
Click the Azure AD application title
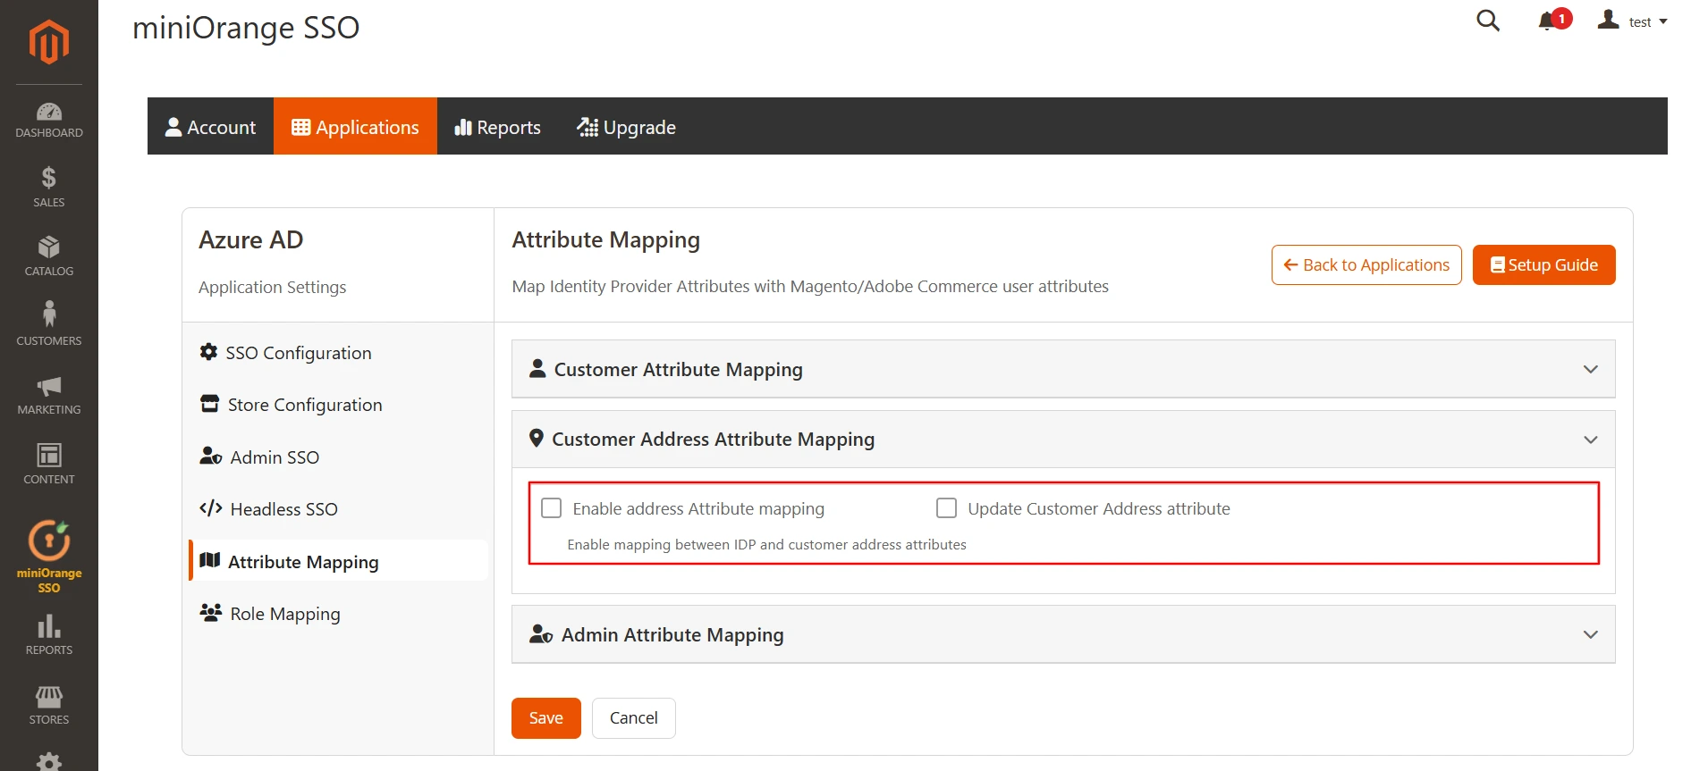pos(251,239)
